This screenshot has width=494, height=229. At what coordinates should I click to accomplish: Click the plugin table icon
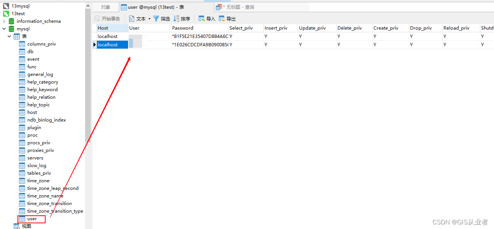tap(22, 128)
